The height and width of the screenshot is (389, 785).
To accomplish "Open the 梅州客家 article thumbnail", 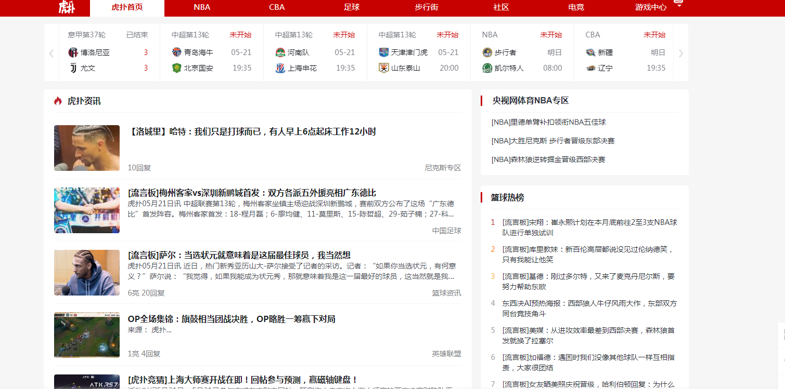I will (87, 210).
